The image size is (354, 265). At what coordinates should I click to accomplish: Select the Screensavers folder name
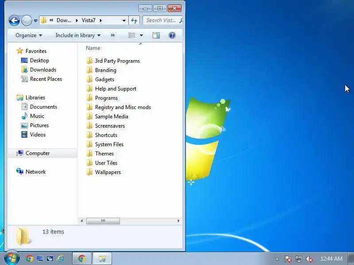pyautogui.click(x=110, y=126)
